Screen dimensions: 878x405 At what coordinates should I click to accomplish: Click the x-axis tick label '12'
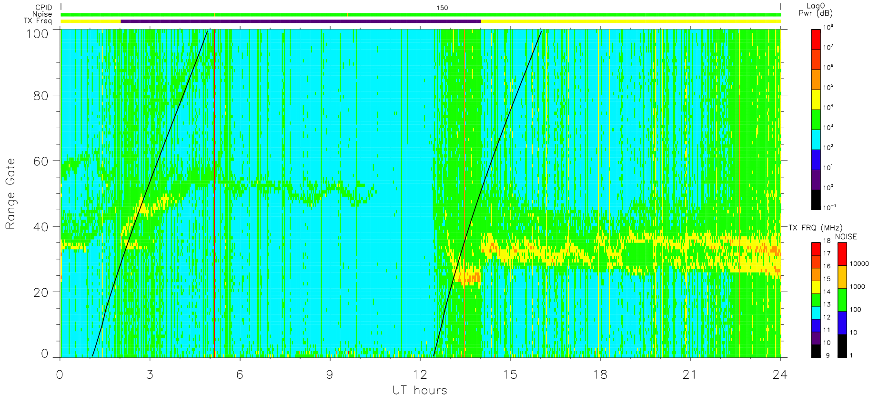point(420,375)
